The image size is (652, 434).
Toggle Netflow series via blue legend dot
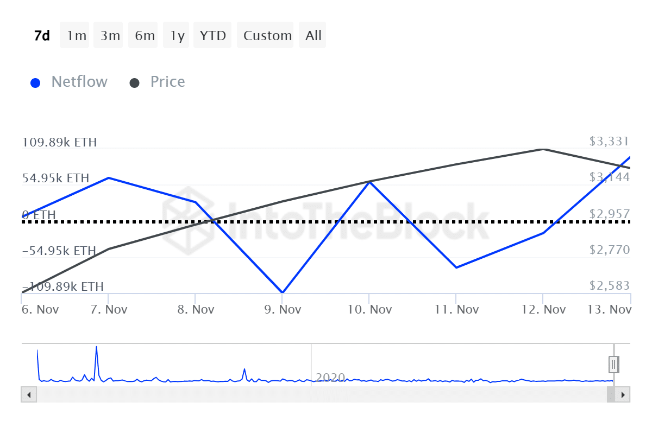click(x=35, y=81)
